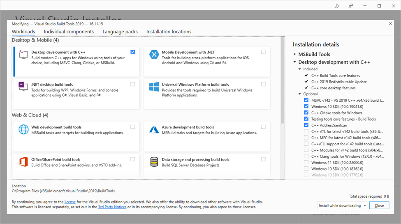Screen dimensions: 401x224
Task: Check Universal Windows Platform build tools workload
Action: 263,84
